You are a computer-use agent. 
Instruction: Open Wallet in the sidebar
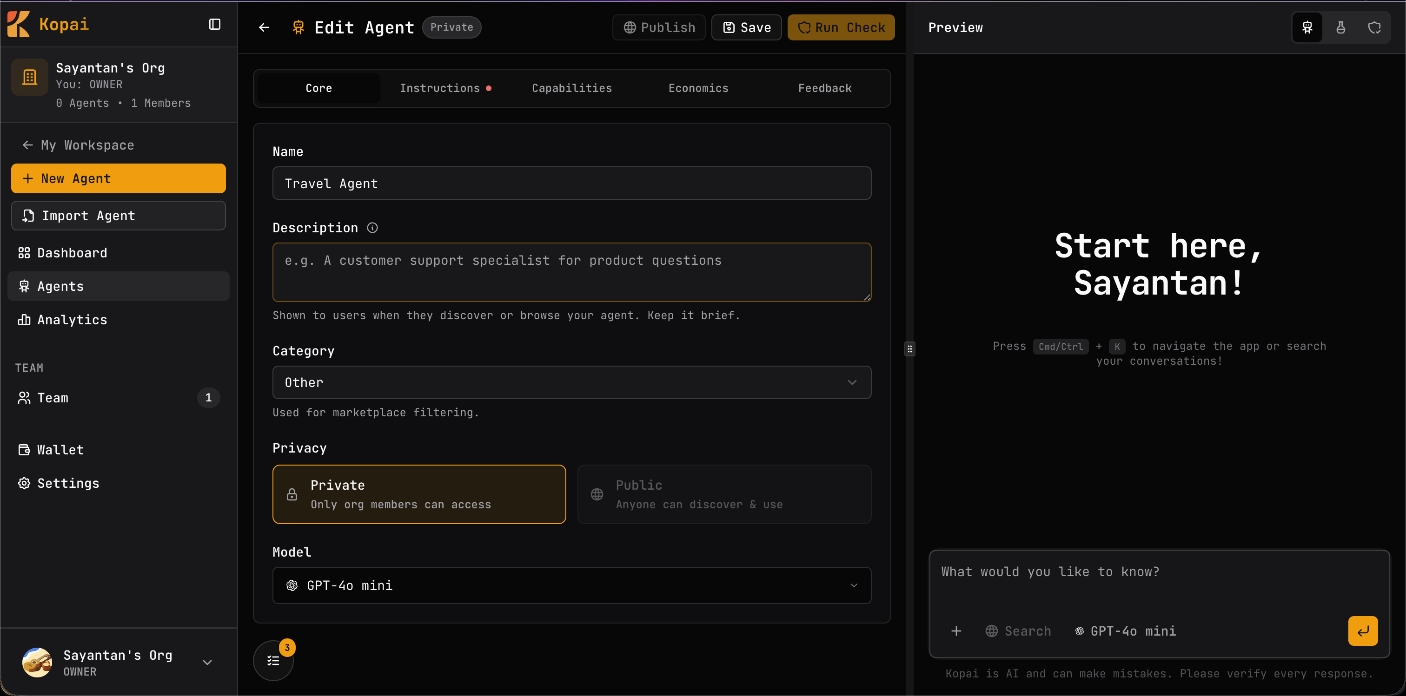click(119, 450)
